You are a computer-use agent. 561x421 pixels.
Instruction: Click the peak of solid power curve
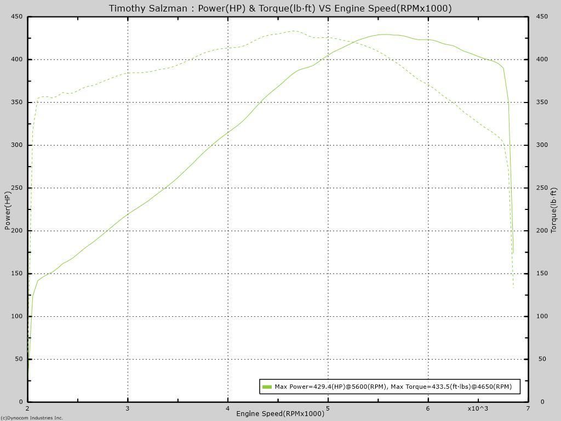pos(386,35)
